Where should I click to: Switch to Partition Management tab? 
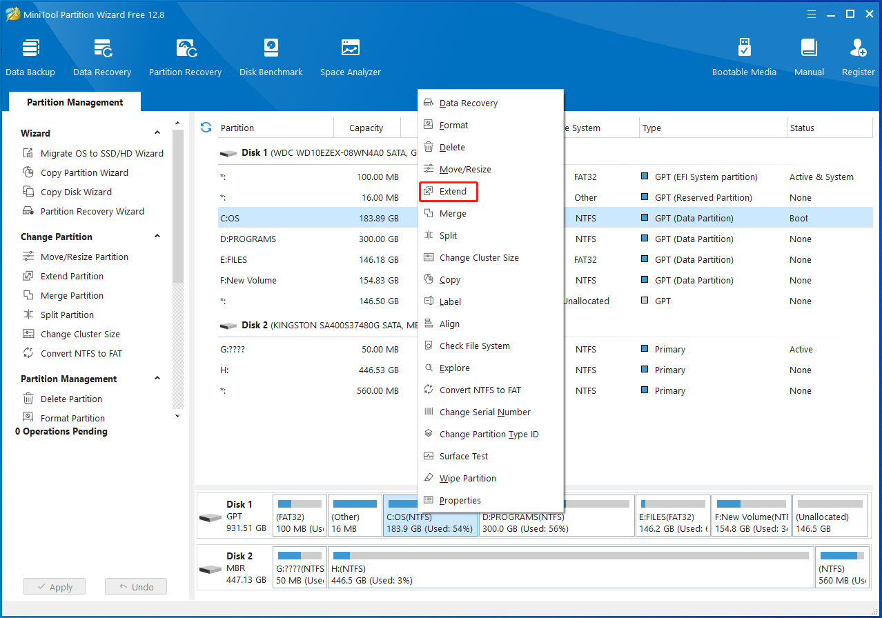coord(75,102)
